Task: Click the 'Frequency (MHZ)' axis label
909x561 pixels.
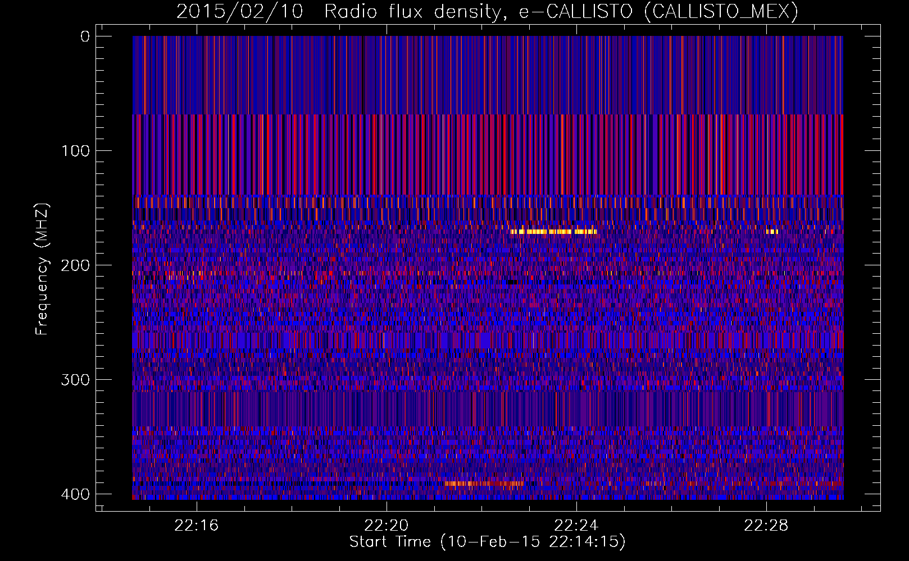Action: [x=42, y=269]
